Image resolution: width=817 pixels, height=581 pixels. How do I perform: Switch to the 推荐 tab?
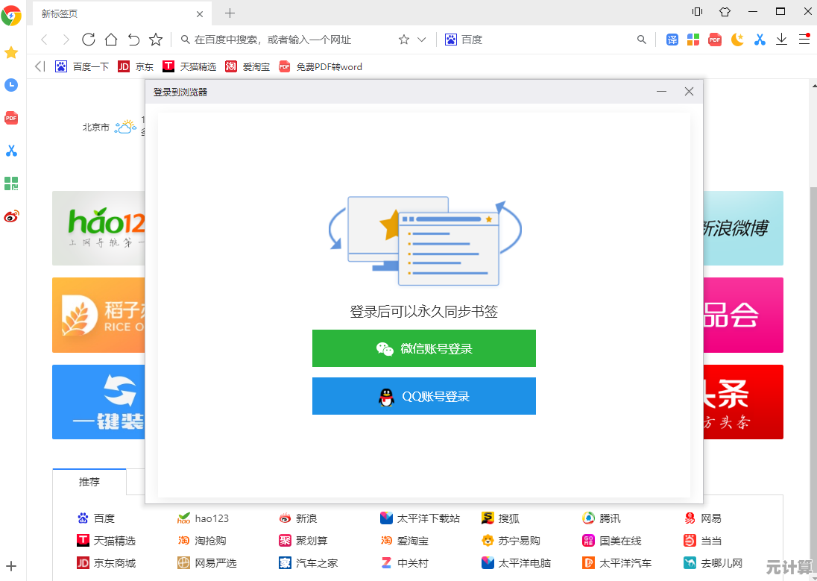89,482
